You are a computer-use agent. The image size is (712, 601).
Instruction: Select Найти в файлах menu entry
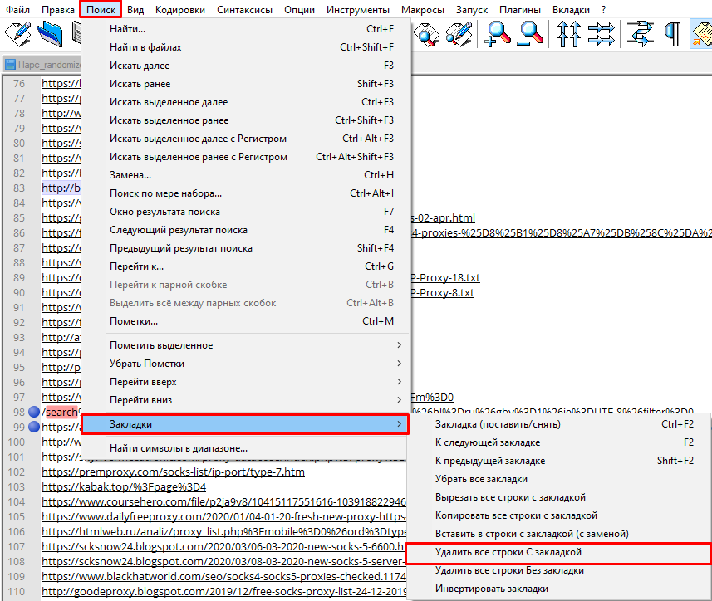coord(145,47)
